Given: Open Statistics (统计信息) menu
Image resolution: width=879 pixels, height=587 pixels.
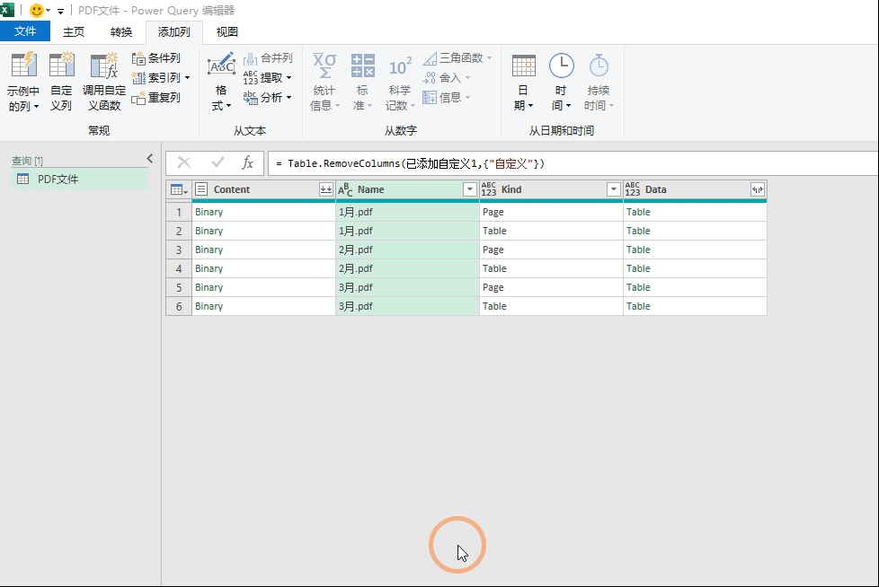Looking at the screenshot, I should 324,82.
